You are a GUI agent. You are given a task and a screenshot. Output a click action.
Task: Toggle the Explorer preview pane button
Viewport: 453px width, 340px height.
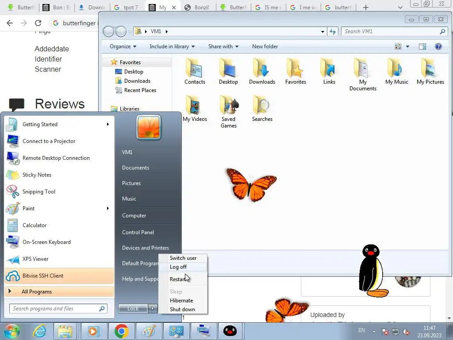pyautogui.click(x=422, y=46)
